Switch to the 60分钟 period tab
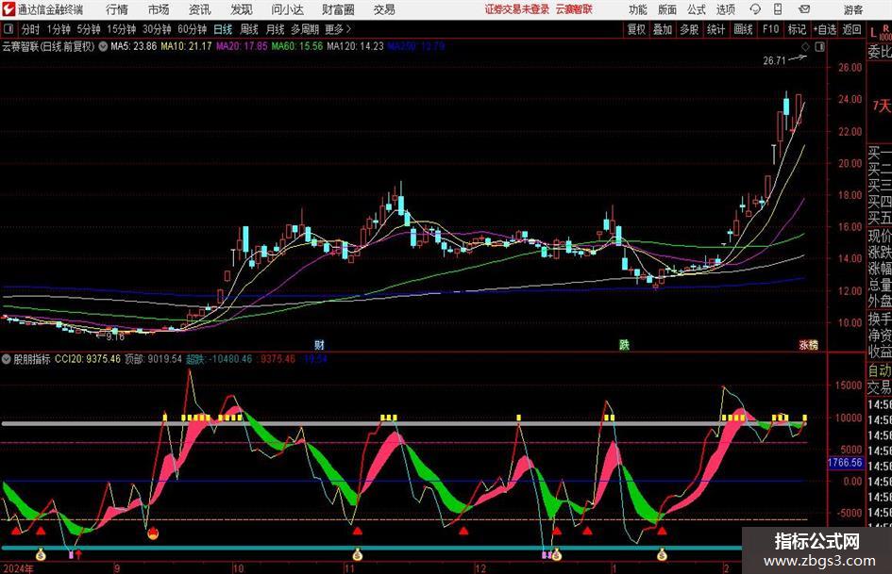The image size is (892, 574). (x=193, y=29)
